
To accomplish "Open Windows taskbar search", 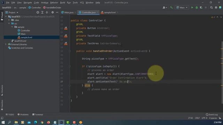I will (9, 122).
